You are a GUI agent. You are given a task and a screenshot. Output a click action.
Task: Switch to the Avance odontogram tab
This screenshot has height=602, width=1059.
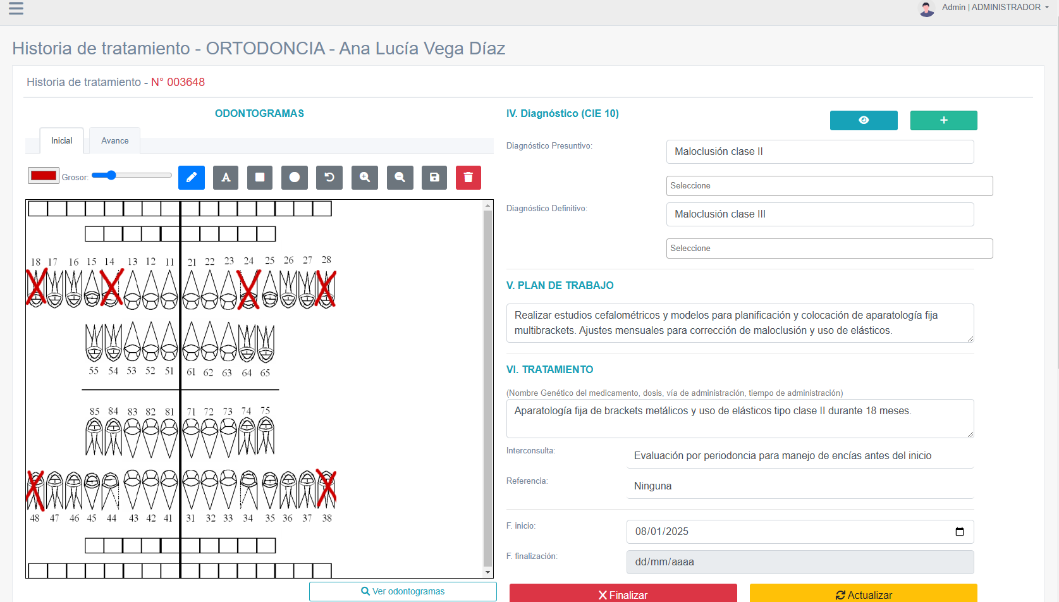114,140
